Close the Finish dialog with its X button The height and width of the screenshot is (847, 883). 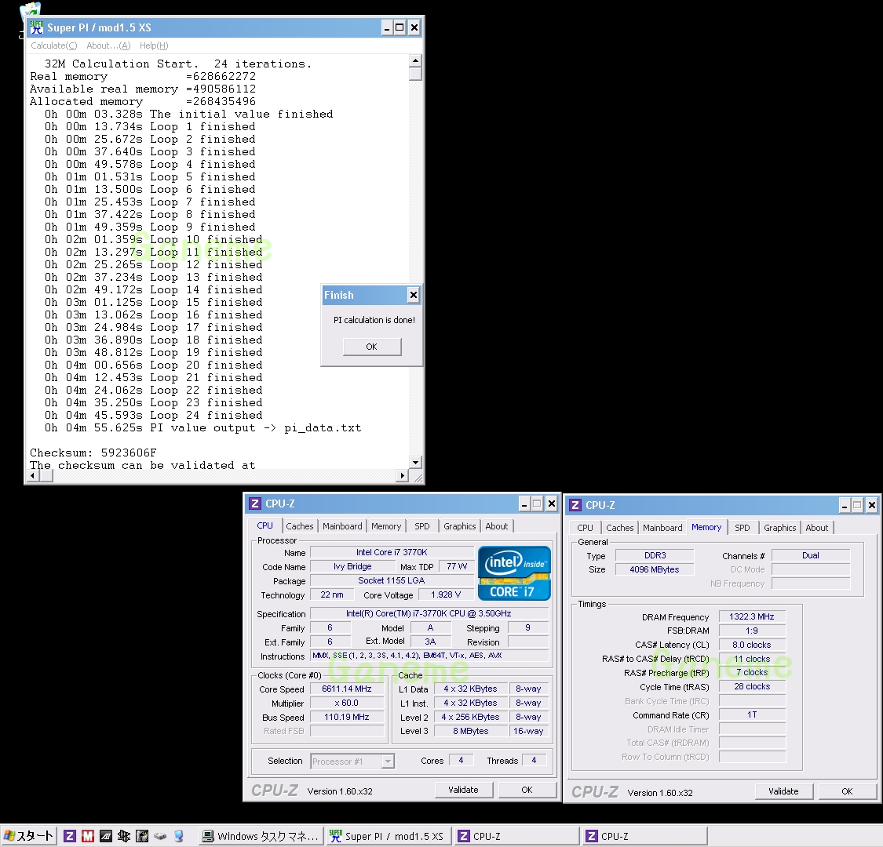414,294
